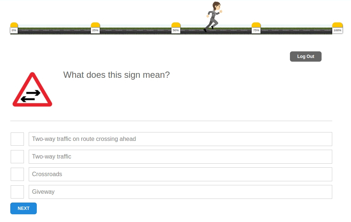The image size is (351, 222).
Task: Tick checkbox for Two-way traffic on route crossing ahead
Action: click(x=17, y=139)
